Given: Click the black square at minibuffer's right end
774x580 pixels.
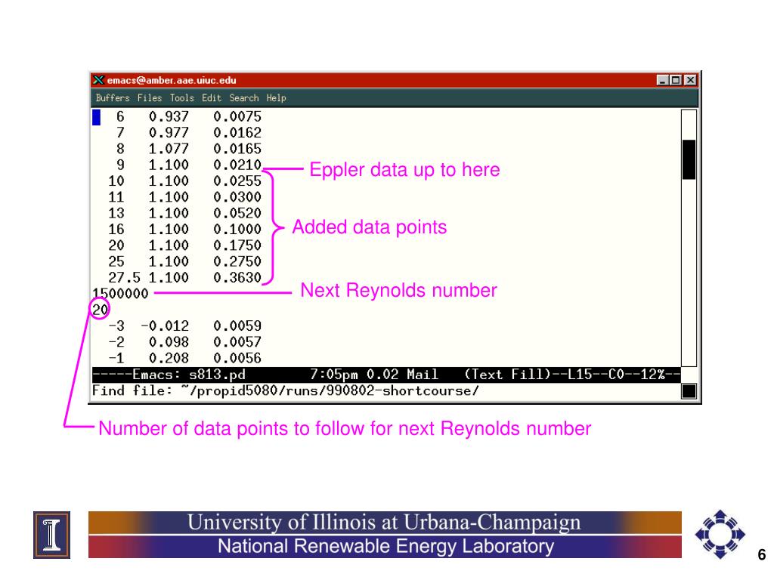Looking at the screenshot, I should [x=689, y=391].
